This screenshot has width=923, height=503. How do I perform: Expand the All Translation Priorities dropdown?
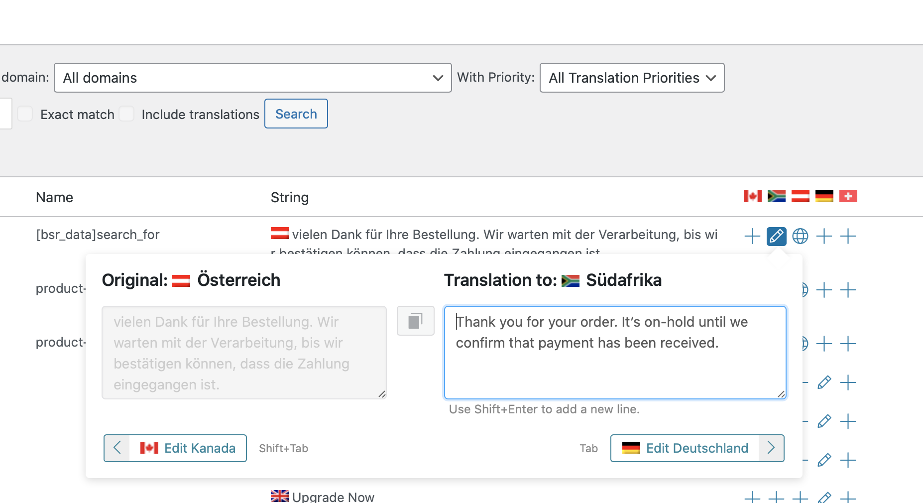coord(632,78)
